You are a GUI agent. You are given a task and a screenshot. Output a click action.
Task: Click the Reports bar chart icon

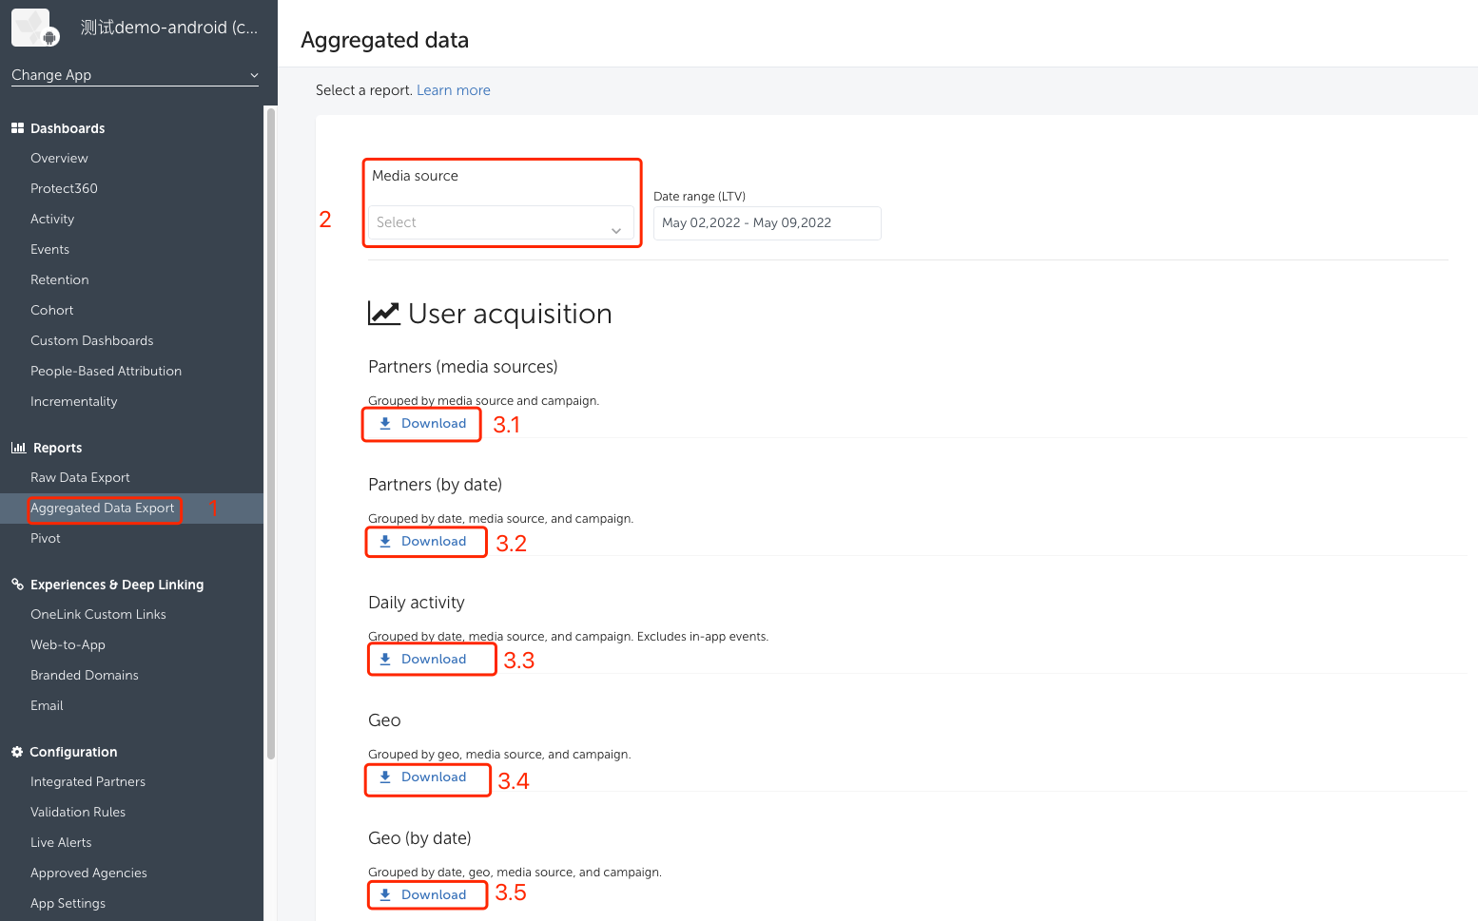pyautogui.click(x=18, y=448)
